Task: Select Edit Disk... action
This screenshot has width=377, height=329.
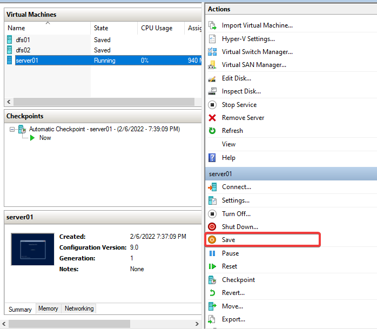Action: tap(237, 78)
